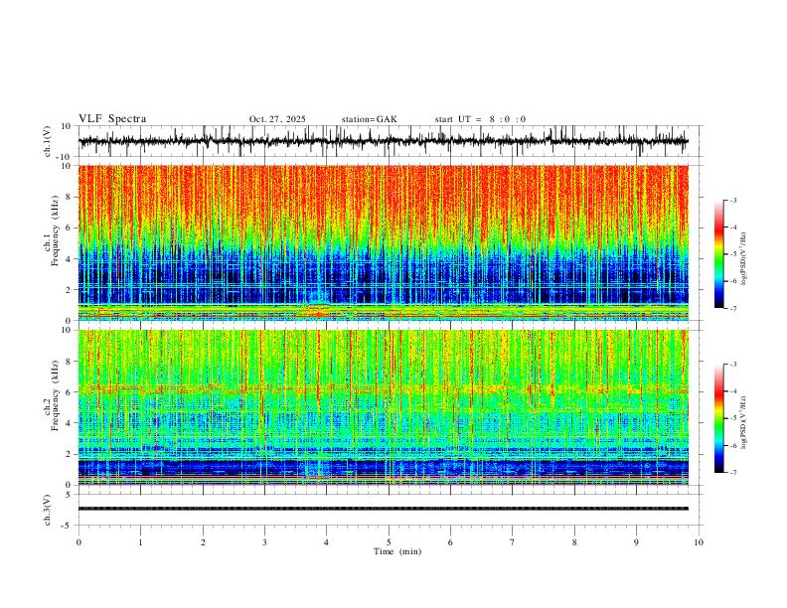Click the ch.1 spectrogram panel
This screenshot has width=787, height=608.
click(x=383, y=242)
